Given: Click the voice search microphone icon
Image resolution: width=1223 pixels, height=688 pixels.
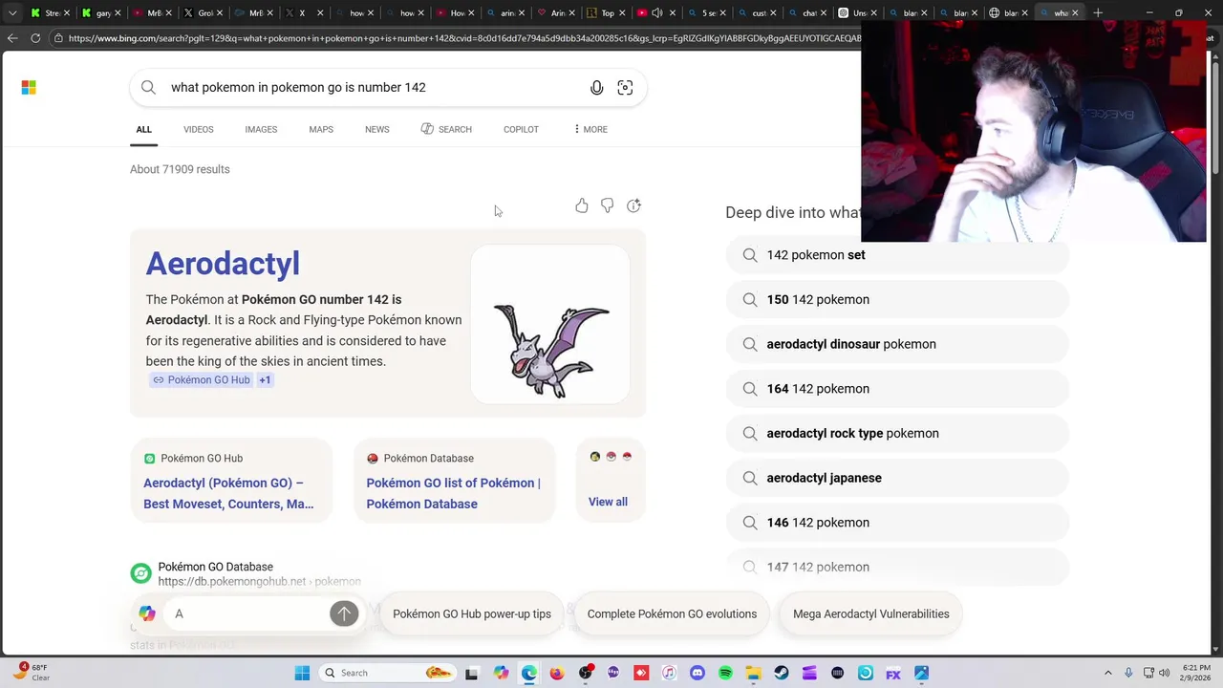Looking at the screenshot, I should 596,88.
